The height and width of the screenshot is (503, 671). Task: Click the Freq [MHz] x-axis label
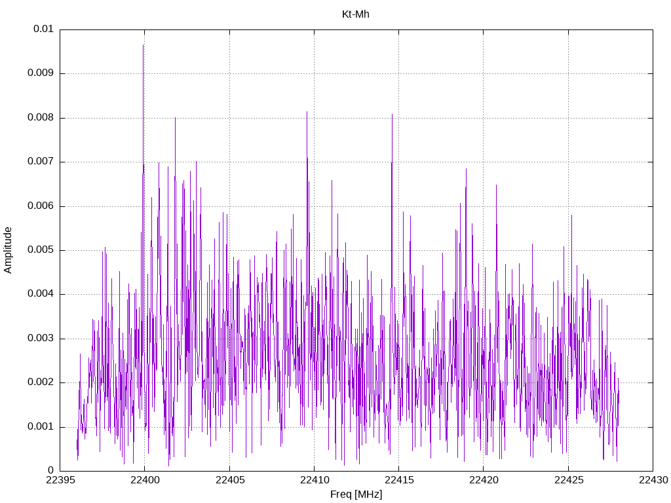[x=356, y=494]
